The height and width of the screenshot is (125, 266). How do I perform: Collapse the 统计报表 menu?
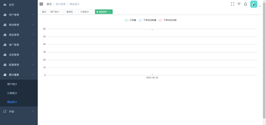[x=19, y=75]
